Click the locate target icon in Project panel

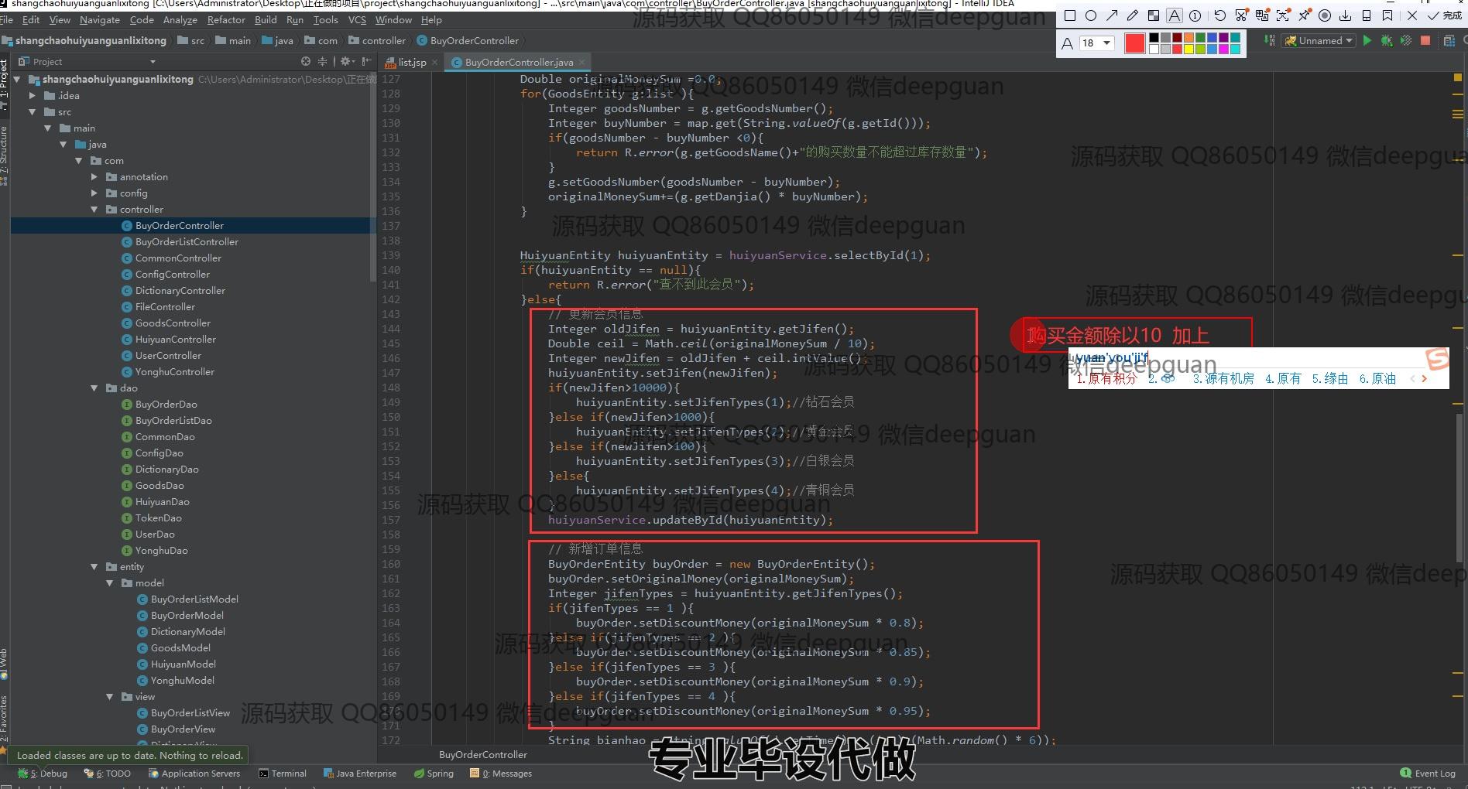[x=306, y=61]
